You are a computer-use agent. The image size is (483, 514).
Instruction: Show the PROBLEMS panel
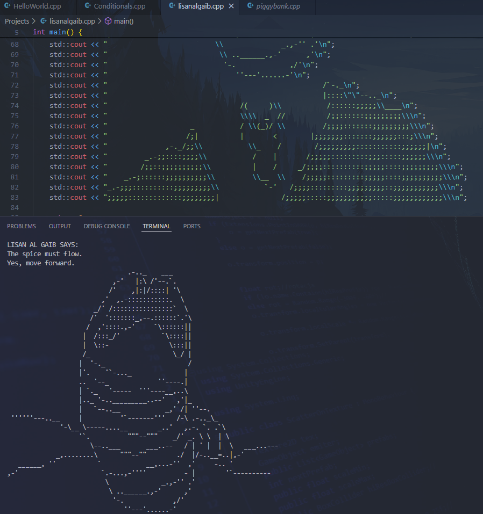pyautogui.click(x=22, y=226)
